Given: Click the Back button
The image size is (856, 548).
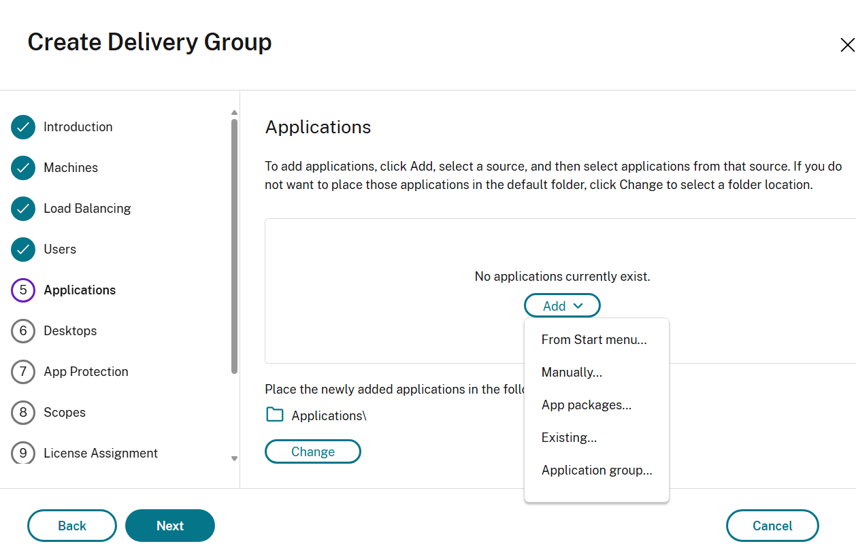Looking at the screenshot, I should [72, 526].
